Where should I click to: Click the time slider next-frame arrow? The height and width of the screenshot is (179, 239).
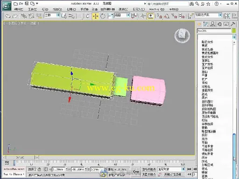tap(37, 158)
